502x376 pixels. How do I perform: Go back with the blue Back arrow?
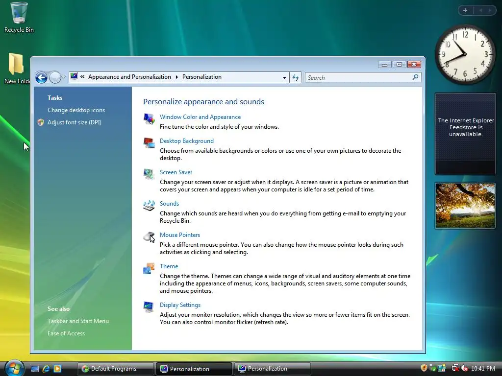[x=41, y=77]
